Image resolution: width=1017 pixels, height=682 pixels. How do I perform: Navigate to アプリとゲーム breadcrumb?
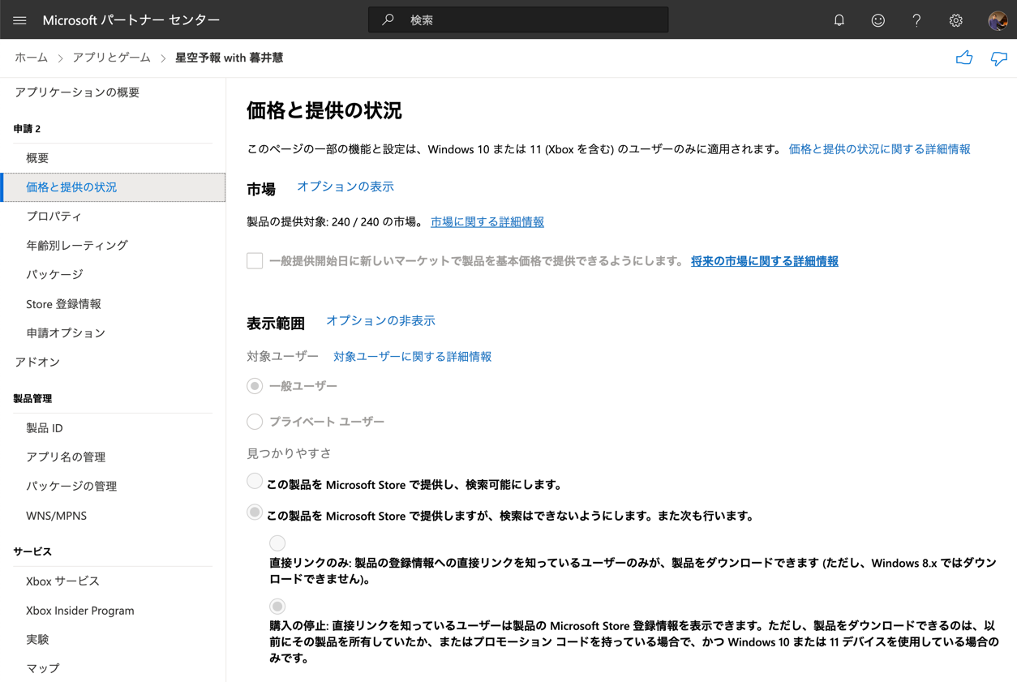[109, 58]
